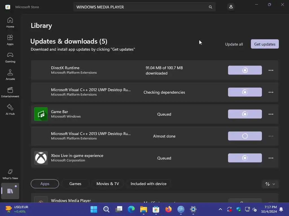Open more options for Visual C++ 2013
This screenshot has height=216, width=289.
271,136
